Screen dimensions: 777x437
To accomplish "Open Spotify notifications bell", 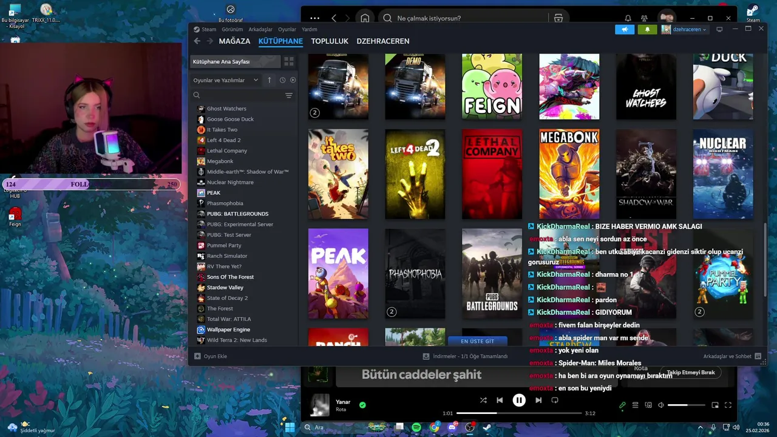I will click(x=628, y=18).
